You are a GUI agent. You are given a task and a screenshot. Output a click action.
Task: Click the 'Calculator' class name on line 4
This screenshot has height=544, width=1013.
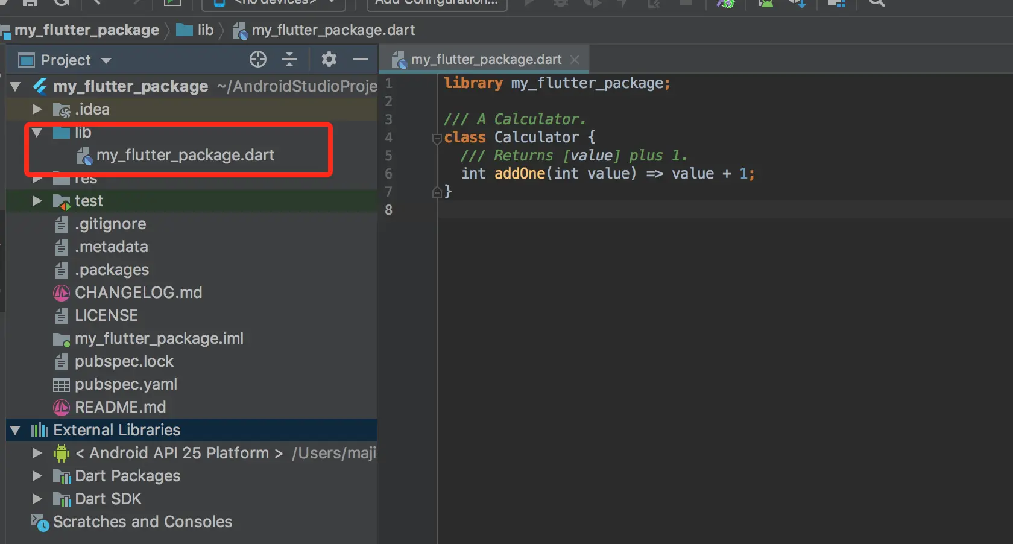click(x=537, y=137)
